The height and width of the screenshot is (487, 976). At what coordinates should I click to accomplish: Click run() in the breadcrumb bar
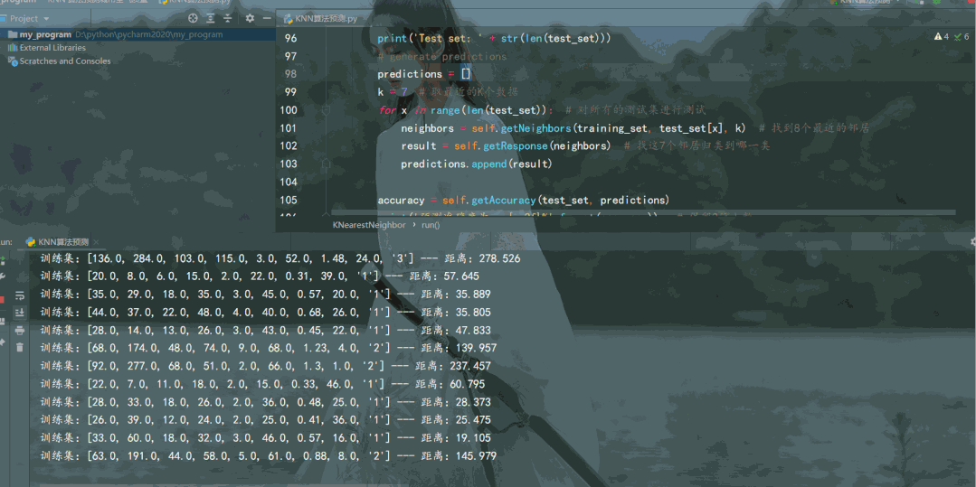(431, 225)
